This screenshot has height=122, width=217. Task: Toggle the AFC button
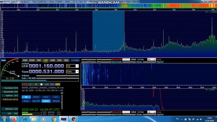(x=56, y=97)
